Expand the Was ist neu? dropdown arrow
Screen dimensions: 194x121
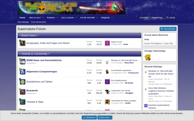point(43,18)
